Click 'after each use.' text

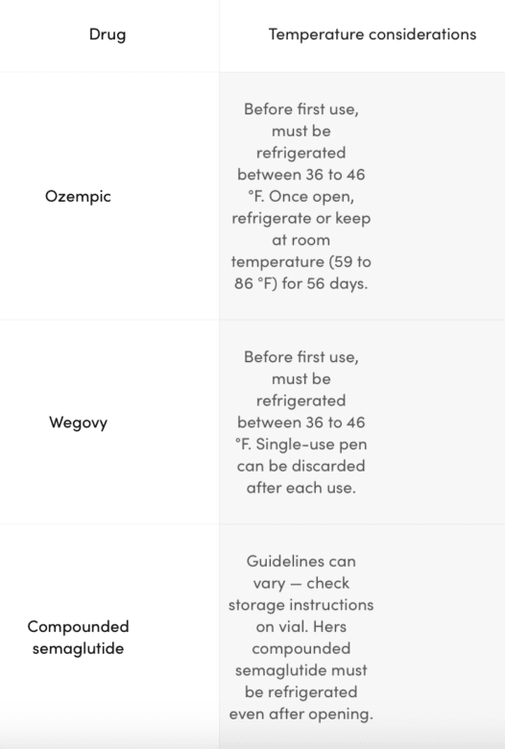301,488
